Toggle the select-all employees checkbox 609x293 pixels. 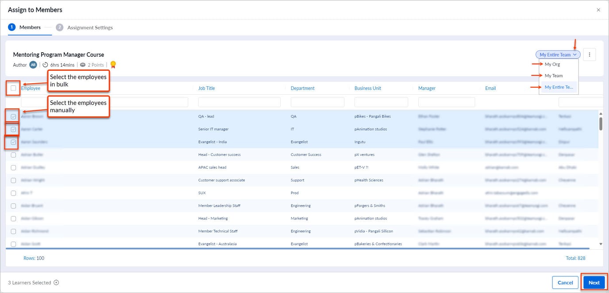(x=13, y=88)
